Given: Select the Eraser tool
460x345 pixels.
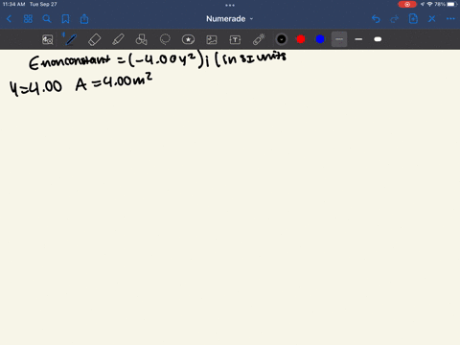Looking at the screenshot, I should (94, 39).
